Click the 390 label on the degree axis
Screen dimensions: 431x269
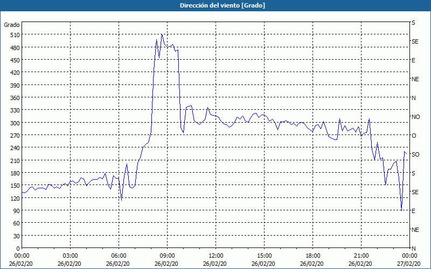click(x=15, y=86)
